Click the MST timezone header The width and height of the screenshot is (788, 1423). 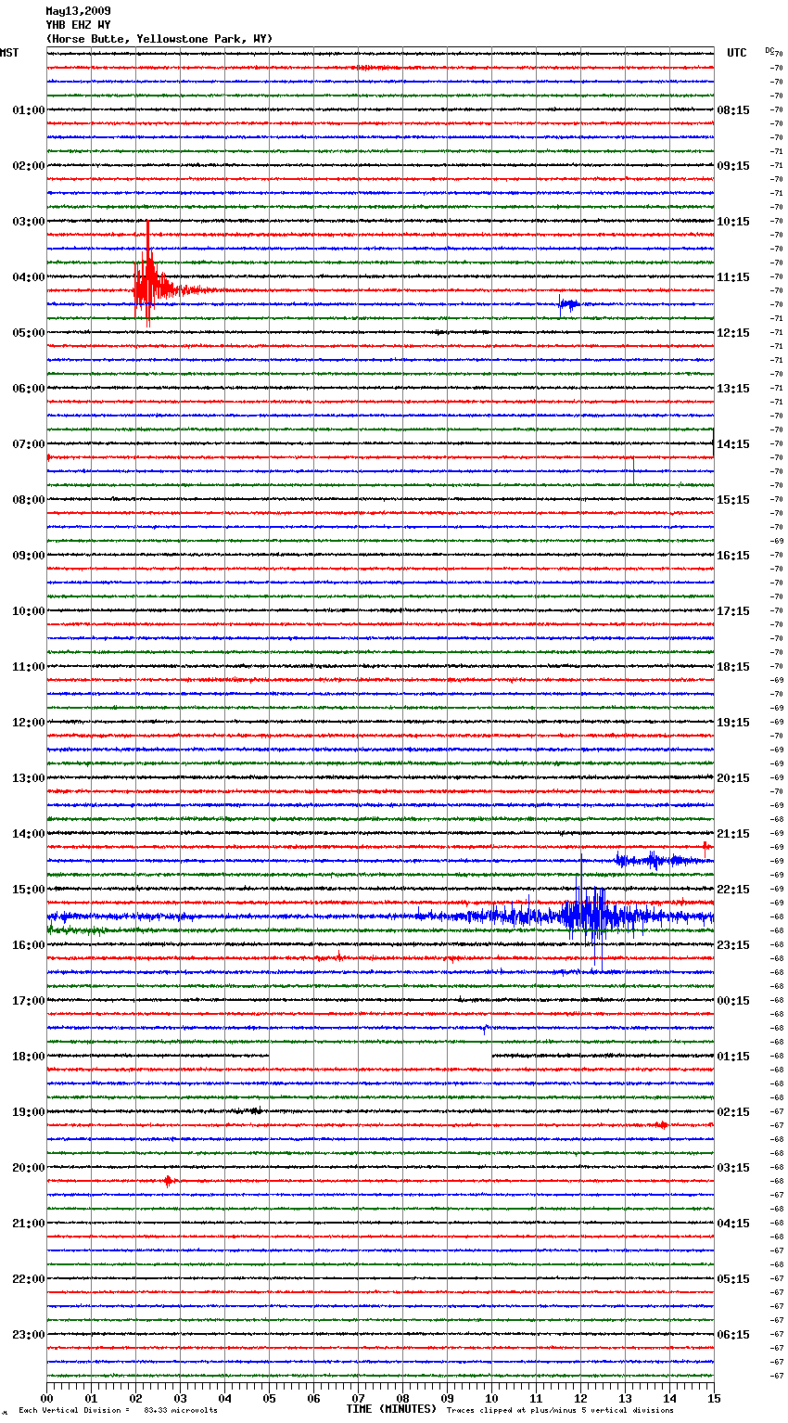tap(9, 53)
